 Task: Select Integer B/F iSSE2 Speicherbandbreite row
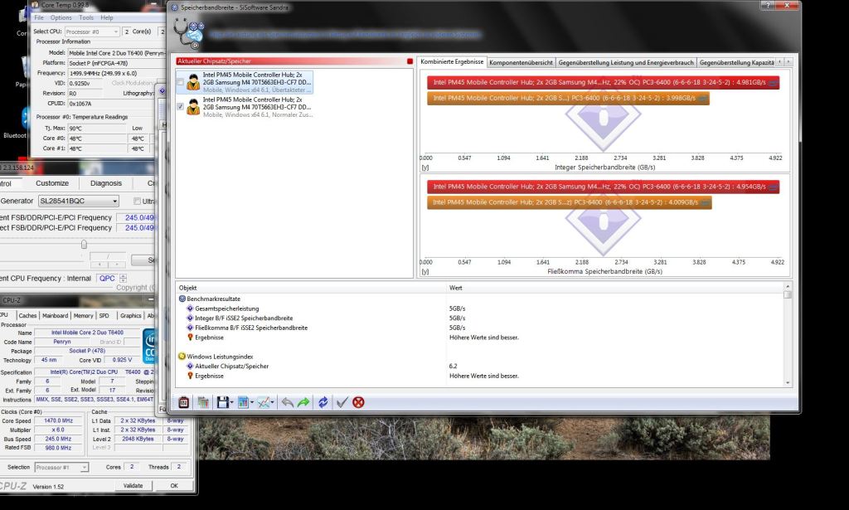482,318
